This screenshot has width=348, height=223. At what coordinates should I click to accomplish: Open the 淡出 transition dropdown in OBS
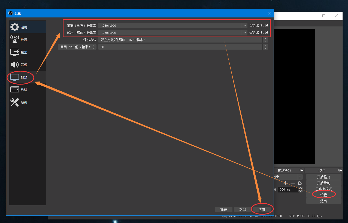[288, 177]
